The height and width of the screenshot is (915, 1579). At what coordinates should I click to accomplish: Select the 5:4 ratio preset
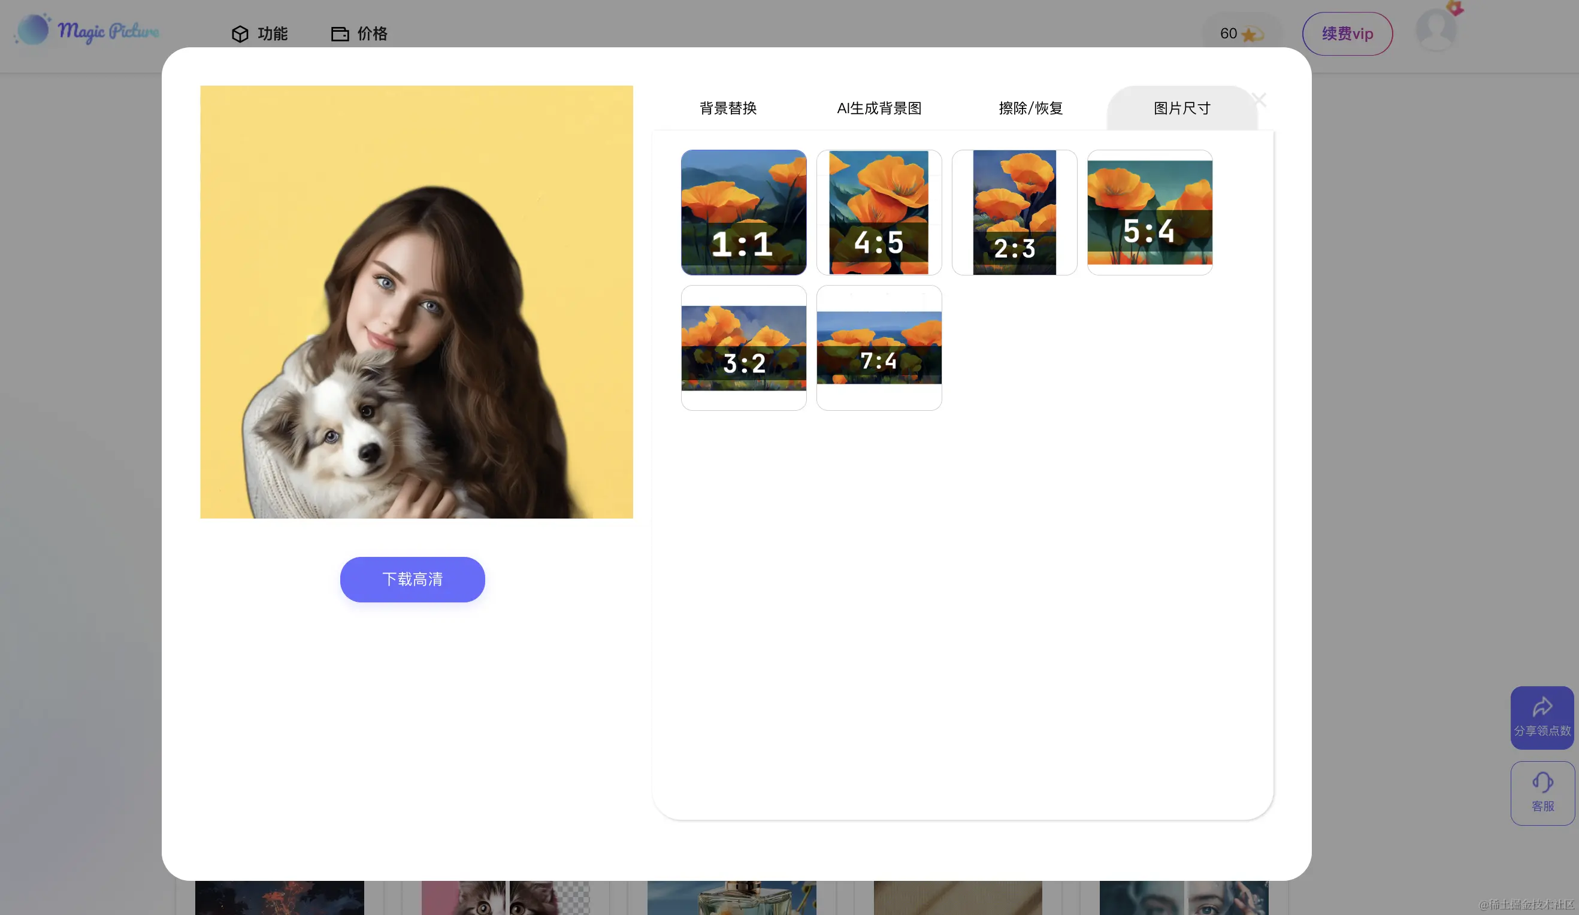pyautogui.click(x=1149, y=213)
